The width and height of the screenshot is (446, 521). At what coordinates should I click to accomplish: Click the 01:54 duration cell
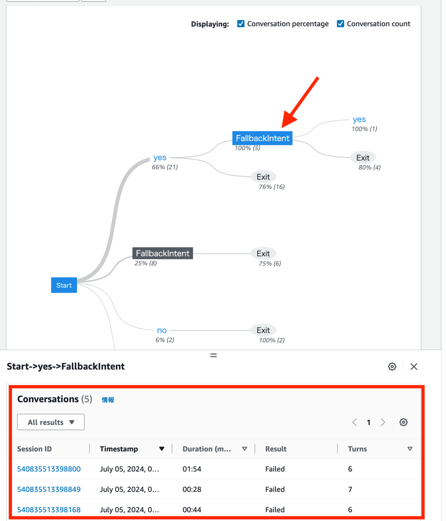(x=192, y=469)
